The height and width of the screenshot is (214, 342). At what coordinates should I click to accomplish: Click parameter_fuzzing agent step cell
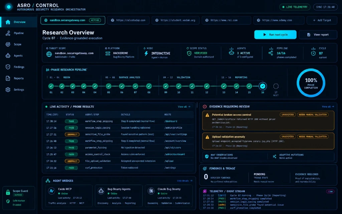[96, 147]
